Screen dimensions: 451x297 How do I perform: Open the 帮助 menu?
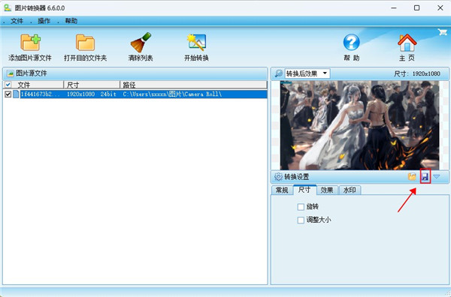71,21
